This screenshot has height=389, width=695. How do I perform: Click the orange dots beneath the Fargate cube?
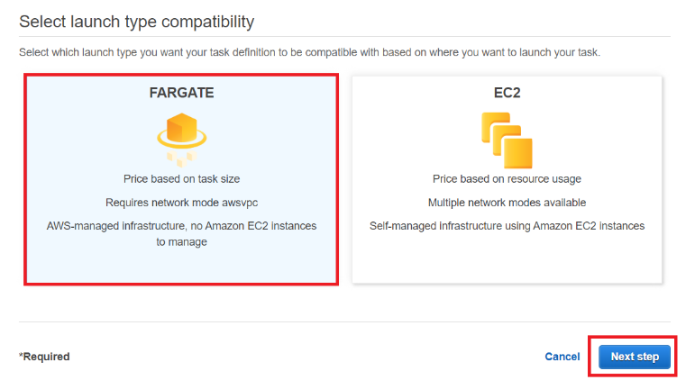tap(181, 158)
